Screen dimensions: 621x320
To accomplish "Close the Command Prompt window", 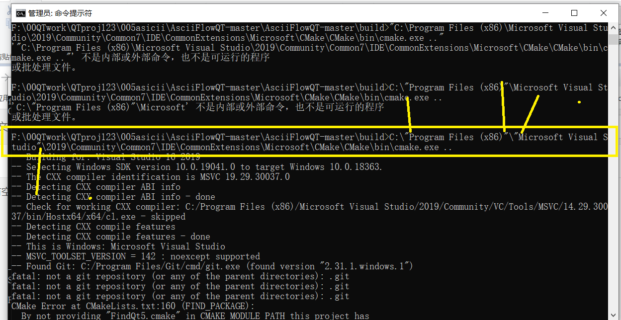I will click(x=603, y=13).
